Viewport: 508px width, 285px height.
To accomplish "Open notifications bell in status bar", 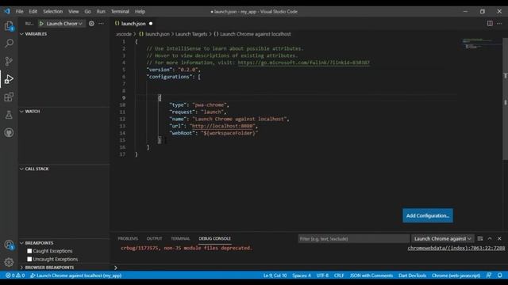I will pyautogui.click(x=500, y=275).
